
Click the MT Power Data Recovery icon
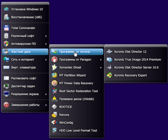54,83
